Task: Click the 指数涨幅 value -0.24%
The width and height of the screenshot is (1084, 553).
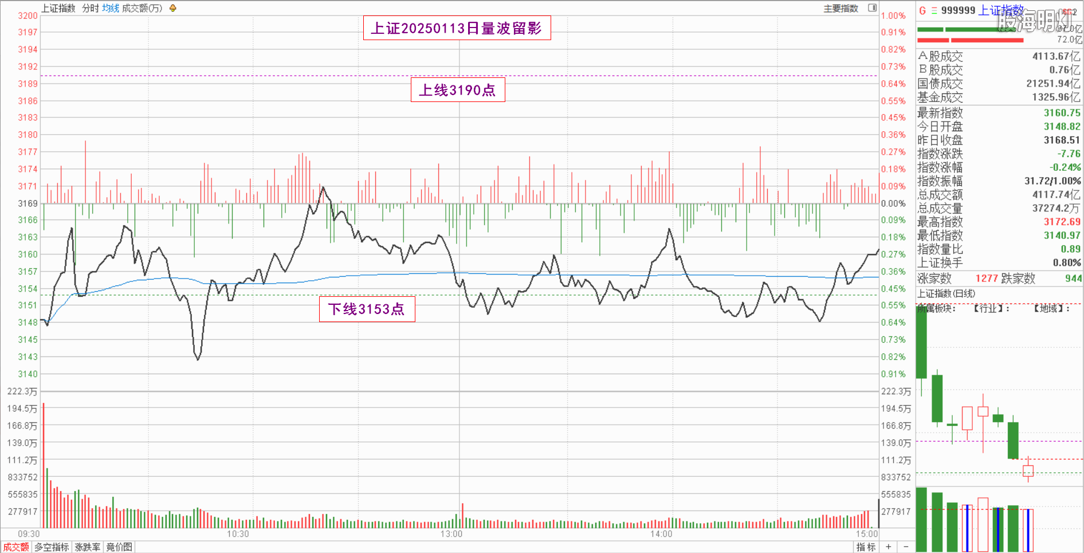Action: tap(1065, 168)
